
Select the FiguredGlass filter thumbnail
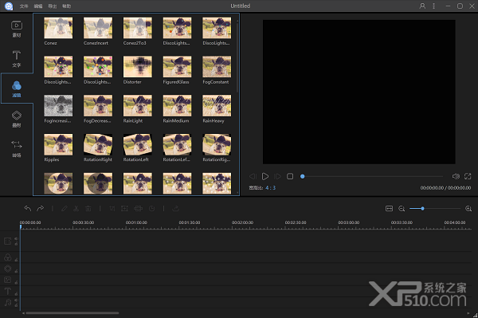pos(177,66)
